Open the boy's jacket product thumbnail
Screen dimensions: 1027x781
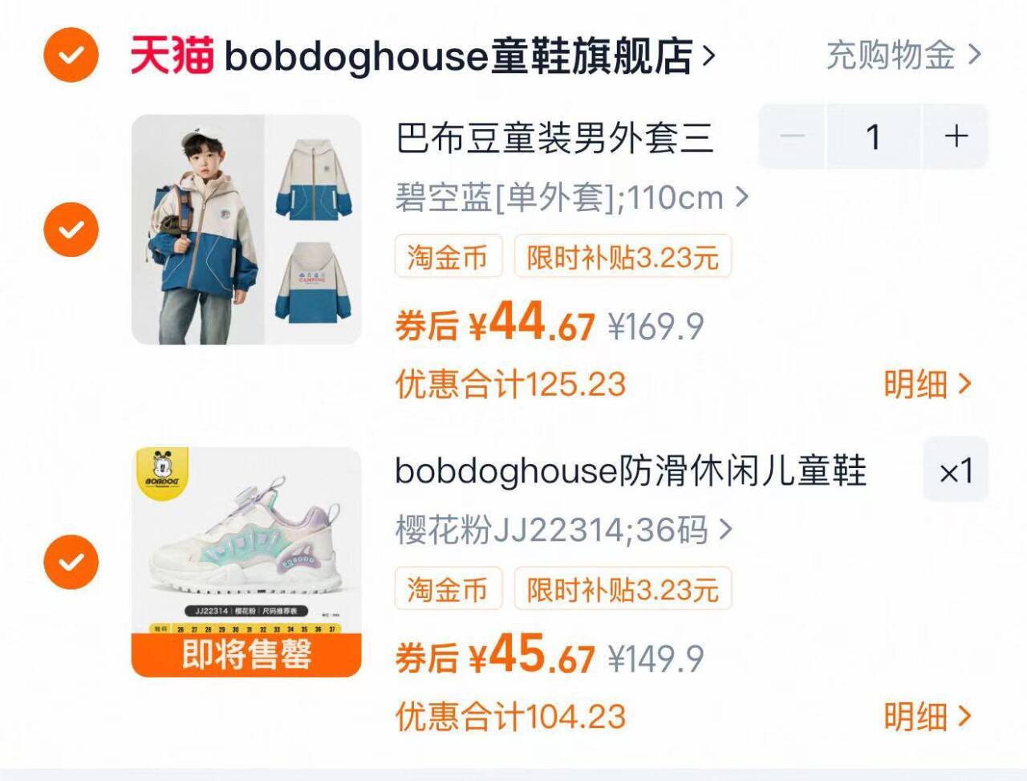click(x=246, y=230)
